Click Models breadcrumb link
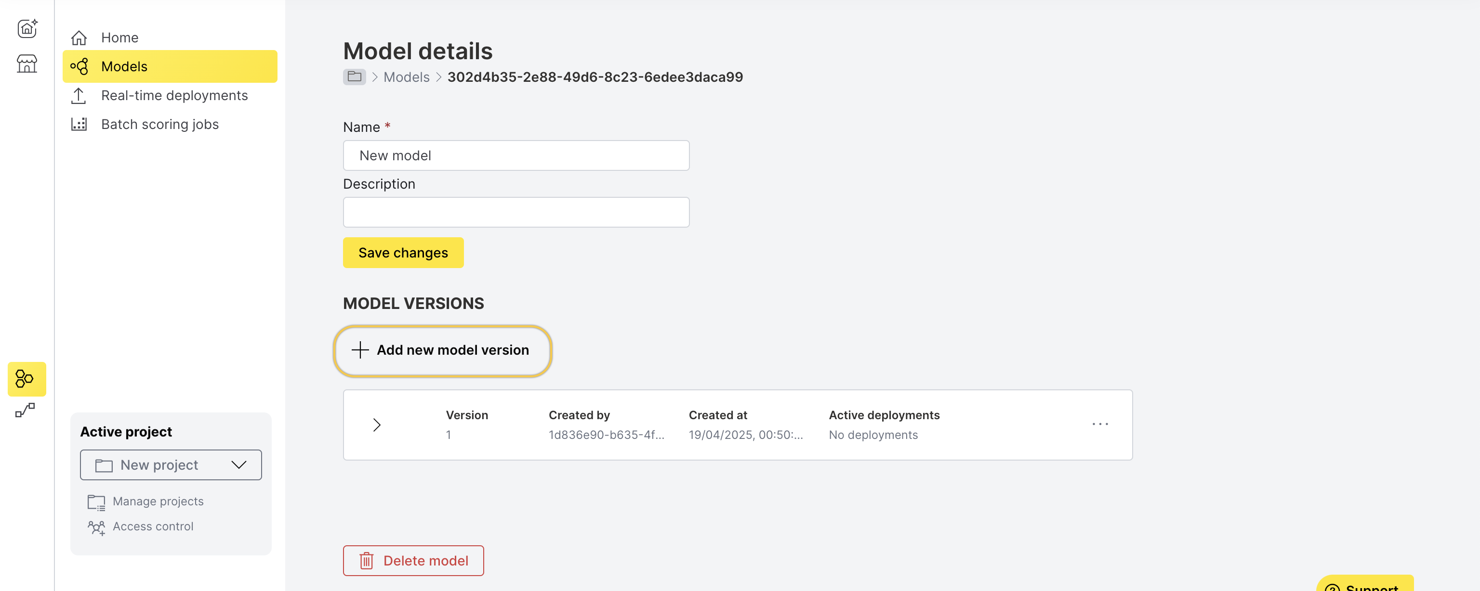Image resolution: width=1480 pixels, height=591 pixels. click(x=406, y=77)
